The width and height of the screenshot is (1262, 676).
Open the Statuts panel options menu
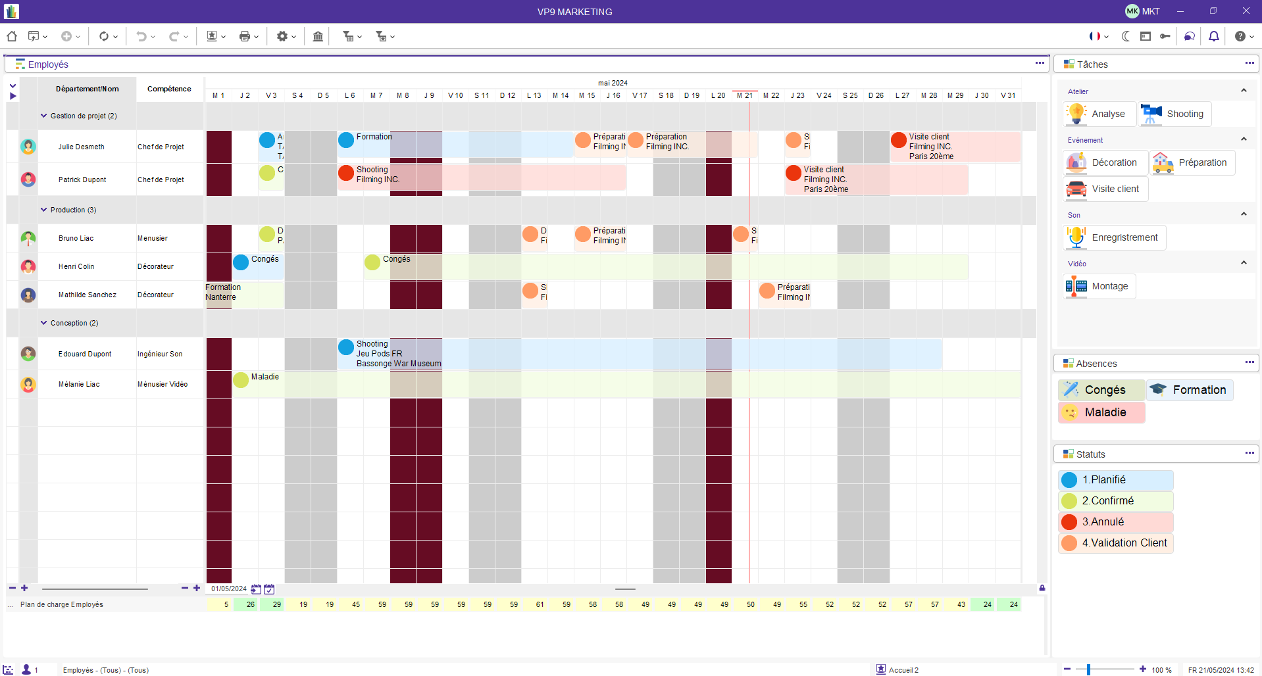pos(1249,453)
